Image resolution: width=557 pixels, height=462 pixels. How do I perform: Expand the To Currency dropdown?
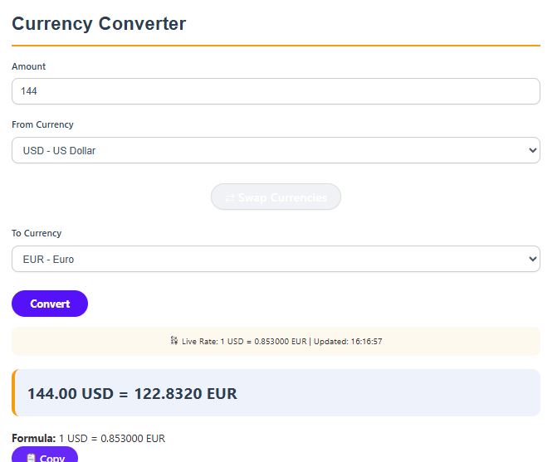click(x=276, y=259)
